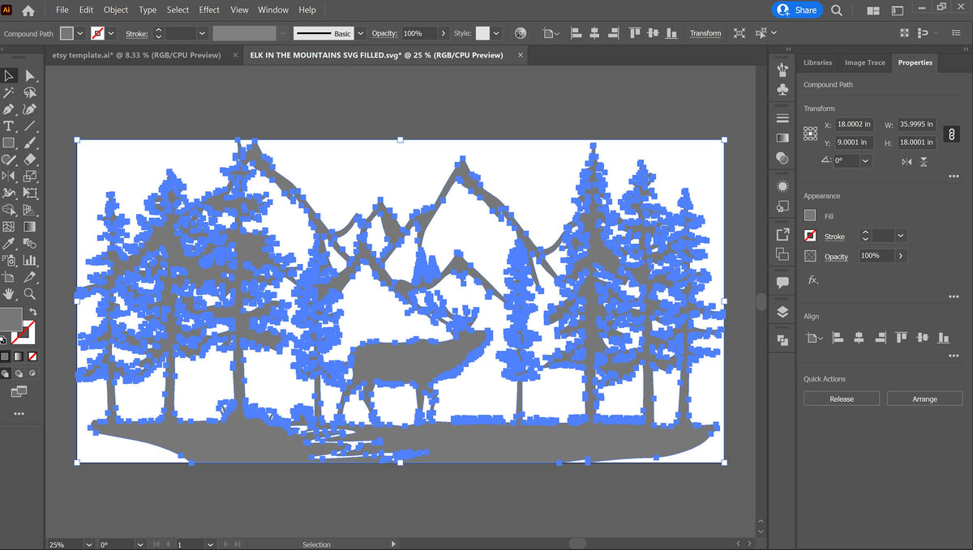Click the Release quick action button
973x550 pixels.
tap(842, 399)
